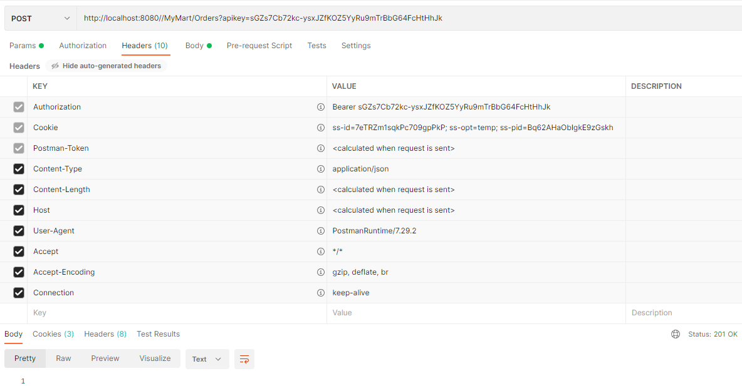Viewport: 742px width, 386px height.
Task: Select the Visualize response view
Action: (x=155, y=358)
